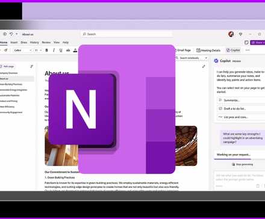Click Meeting Details button
This screenshot has height=219, width=265.
click(208, 51)
